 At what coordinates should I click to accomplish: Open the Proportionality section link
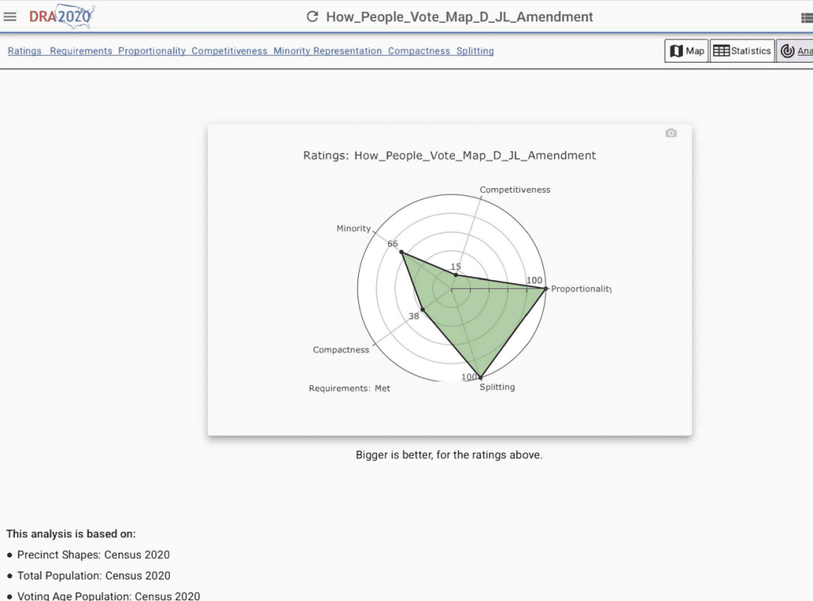(x=152, y=51)
